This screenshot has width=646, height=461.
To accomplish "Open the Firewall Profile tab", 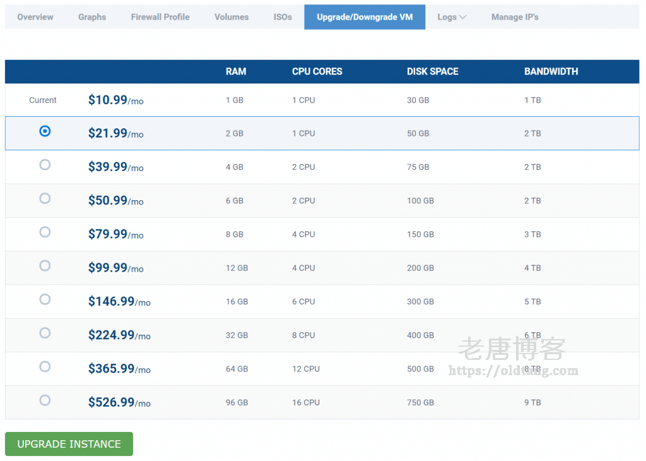I will click(160, 17).
